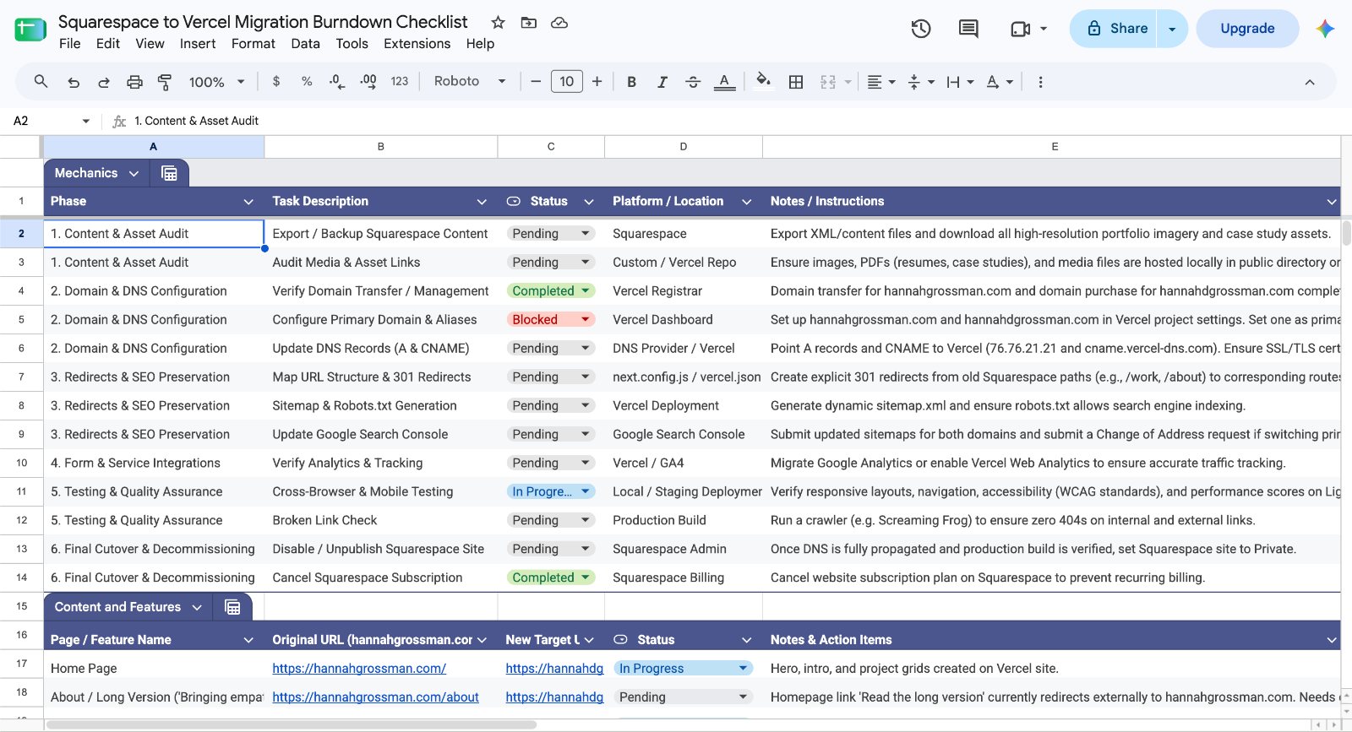The image size is (1352, 732).
Task: Decrease decimal places
Action: pos(337,81)
